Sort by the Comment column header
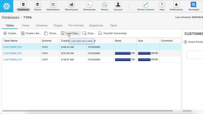The image size is (203, 114). (170, 41)
